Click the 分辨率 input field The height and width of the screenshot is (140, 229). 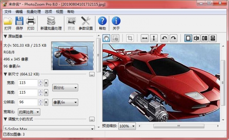click(x=28, y=102)
